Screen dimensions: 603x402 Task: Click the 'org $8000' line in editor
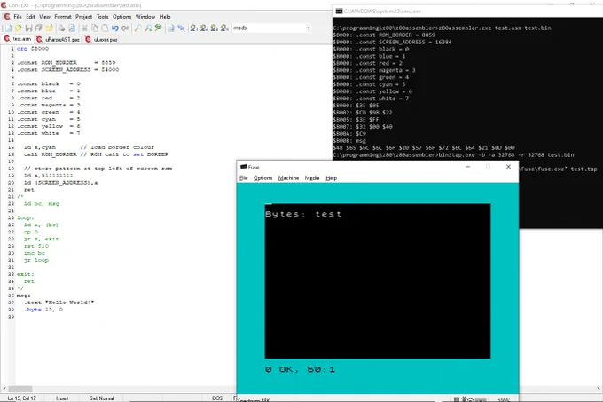point(33,49)
